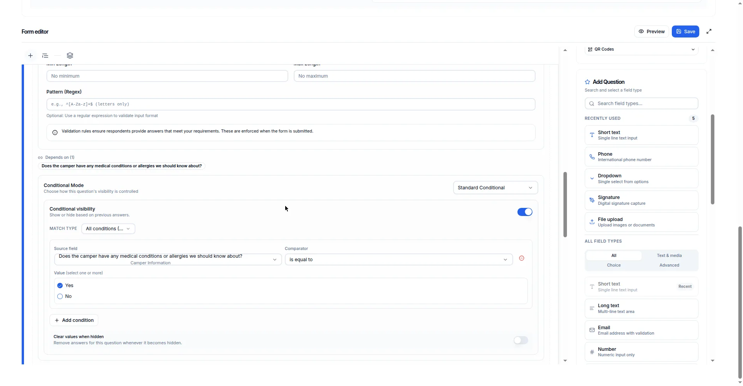The height and width of the screenshot is (386, 743).
Task: Click the Depends on link icon
Action: 40,158
